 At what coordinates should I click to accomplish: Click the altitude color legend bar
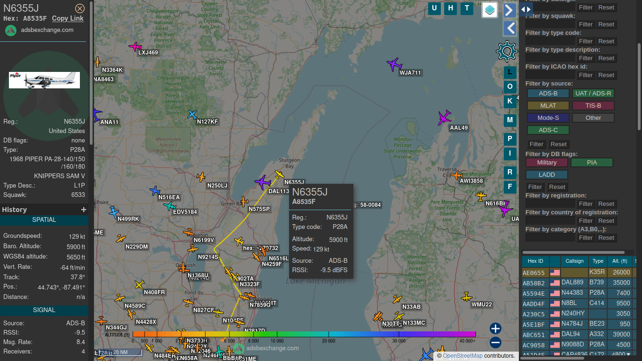[x=304, y=334]
